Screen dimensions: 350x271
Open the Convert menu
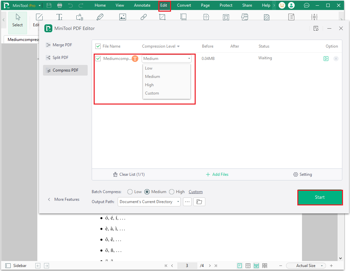tap(184, 5)
